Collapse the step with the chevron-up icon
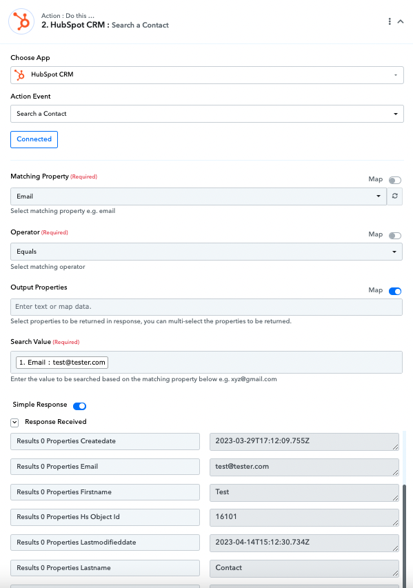This screenshot has height=588, width=413. coord(401,21)
